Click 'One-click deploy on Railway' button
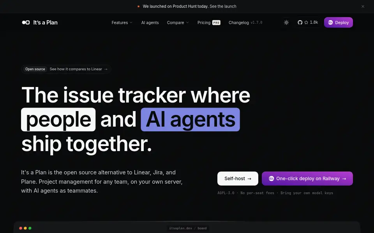This screenshot has width=374, height=233. click(307, 179)
